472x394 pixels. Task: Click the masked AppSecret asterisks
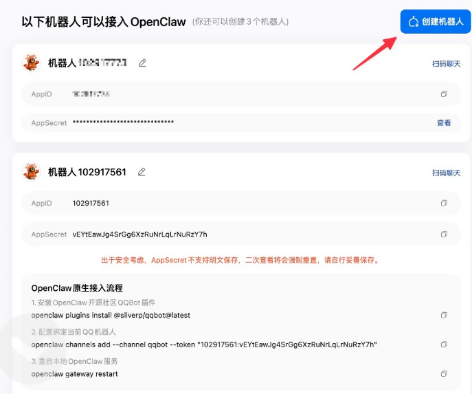(x=123, y=122)
